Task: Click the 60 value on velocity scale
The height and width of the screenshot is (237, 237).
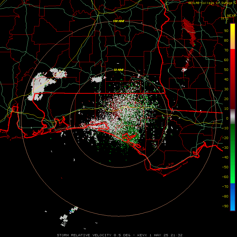Action: (226, 60)
